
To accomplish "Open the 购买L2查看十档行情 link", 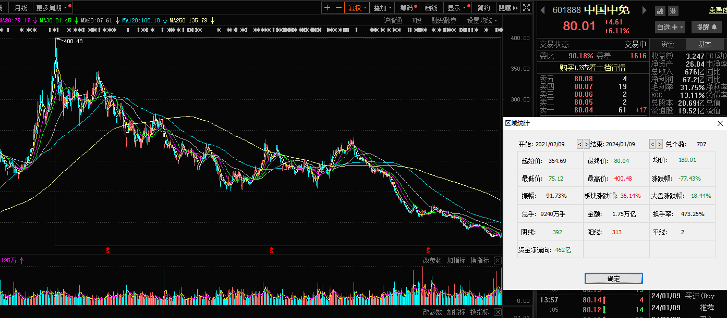I will click(x=592, y=68).
